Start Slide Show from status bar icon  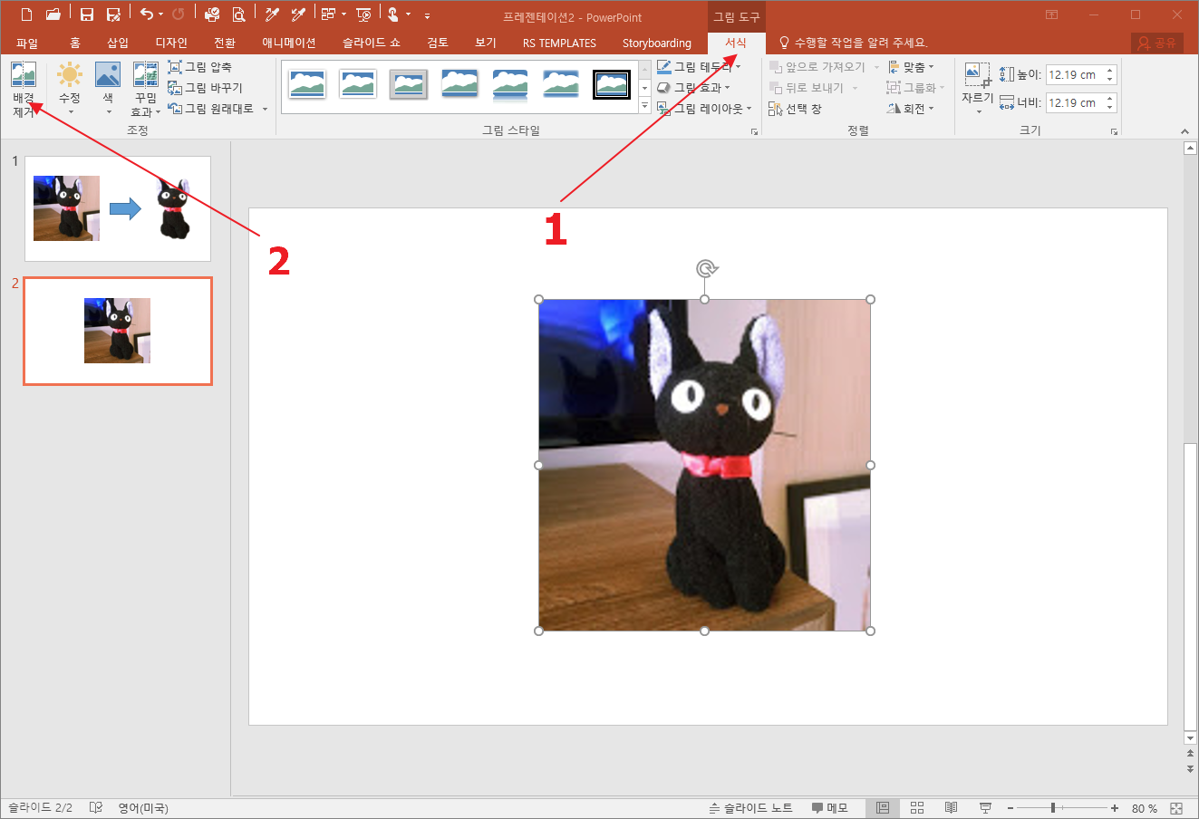(x=985, y=807)
